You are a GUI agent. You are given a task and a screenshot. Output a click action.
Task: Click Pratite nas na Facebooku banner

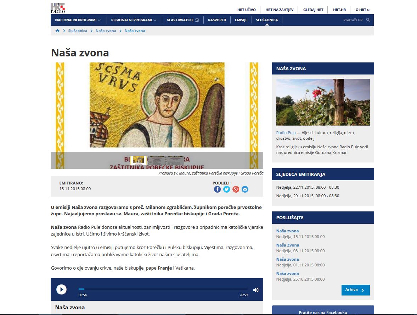click(x=323, y=310)
